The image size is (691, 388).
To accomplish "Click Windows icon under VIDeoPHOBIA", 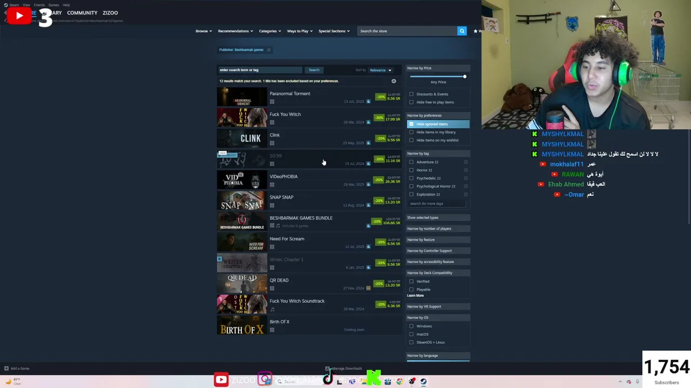I will 272,184.
